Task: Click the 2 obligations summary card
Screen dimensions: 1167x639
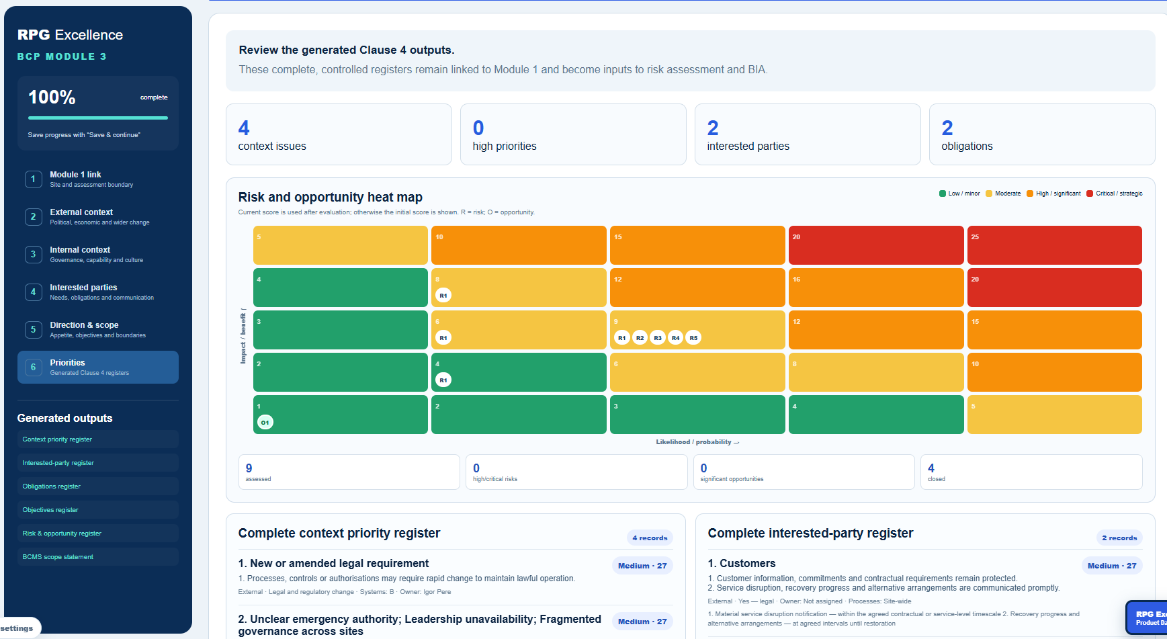Action: pos(1042,134)
